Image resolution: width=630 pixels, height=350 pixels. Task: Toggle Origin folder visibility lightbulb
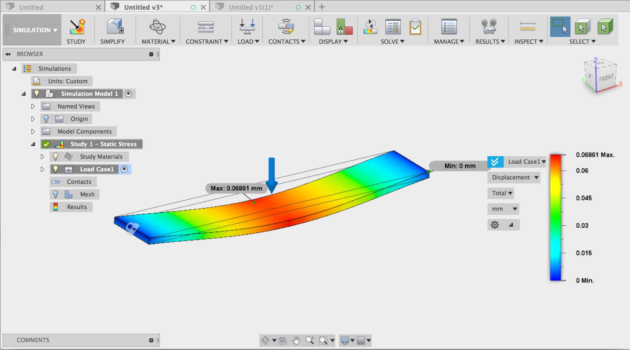(x=46, y=119)
